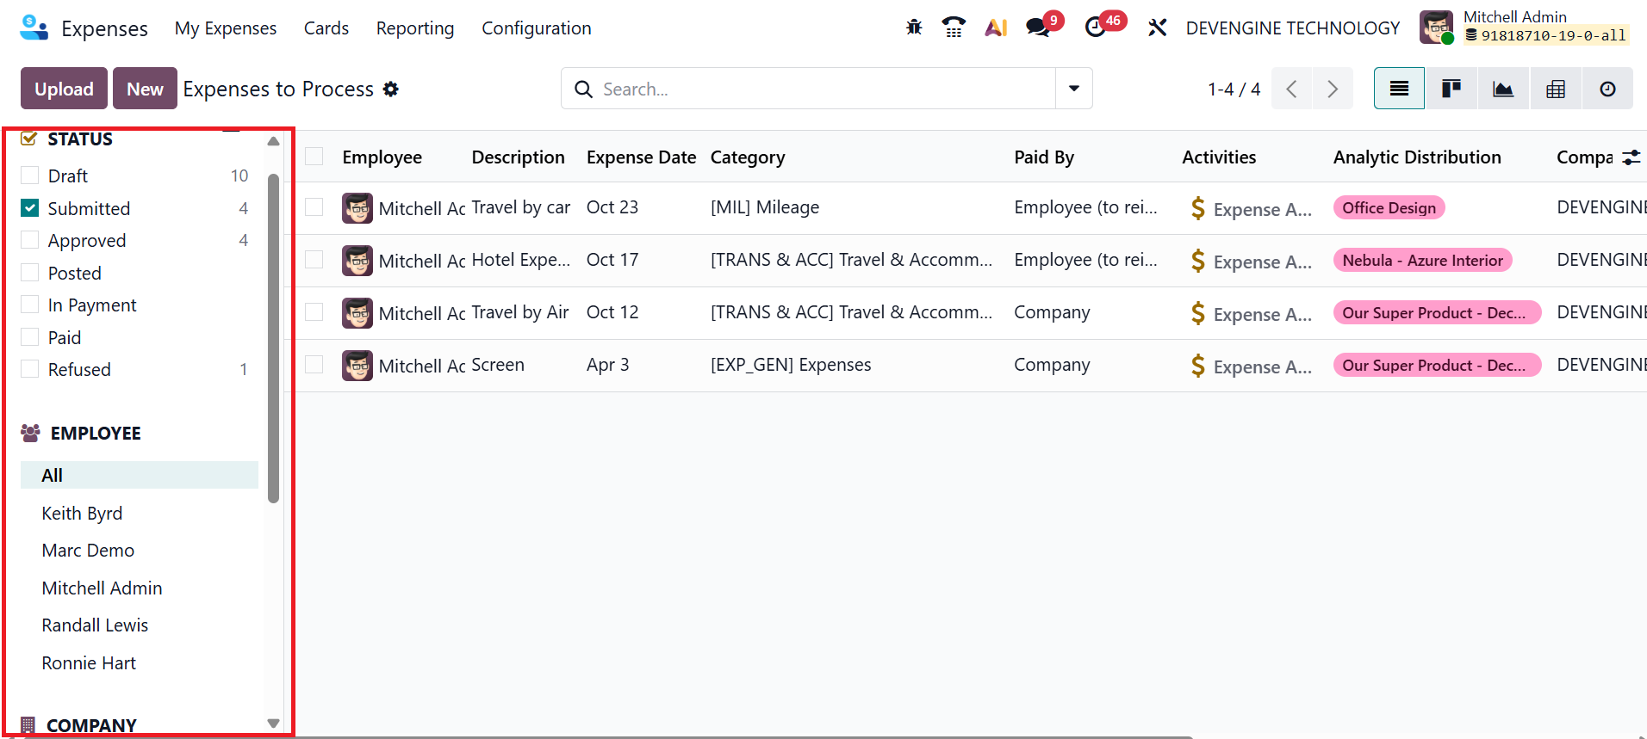Switch to Graph view
Viewport: 1647px width, 739px height.
click(x=1503, y=89)
